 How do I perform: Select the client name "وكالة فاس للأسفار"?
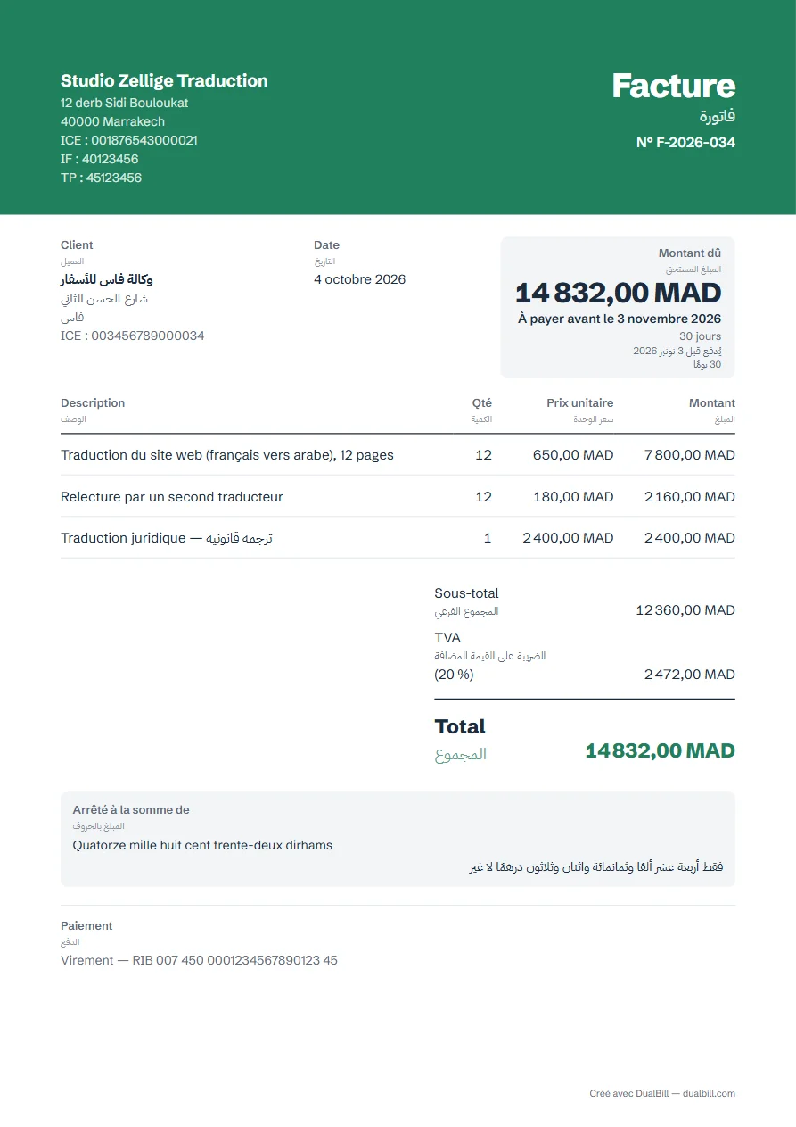(x=107, y=279)
